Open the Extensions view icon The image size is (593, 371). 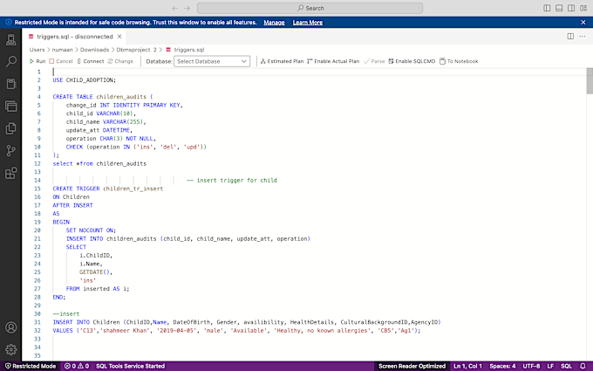coord(11,172)
